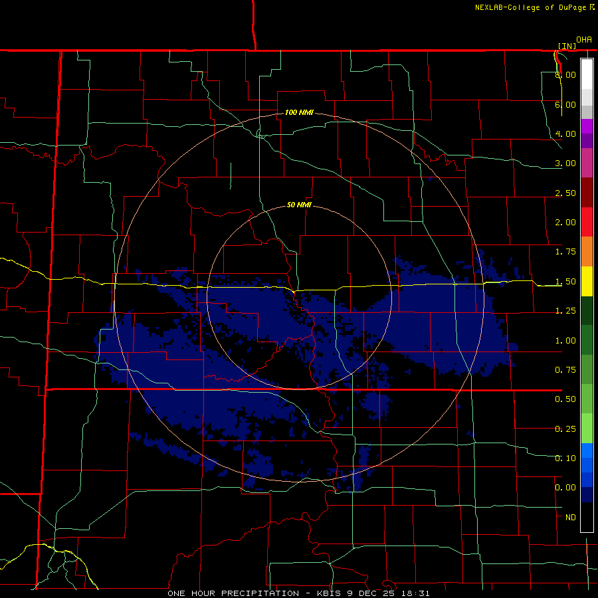Click the 18:31 timestamp
The height and width of the screenshot is (598, 598).
click(415, 593)
